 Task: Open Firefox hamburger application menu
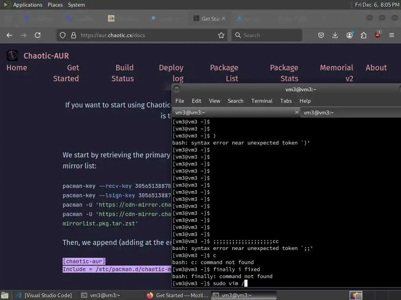coord(392,35)
